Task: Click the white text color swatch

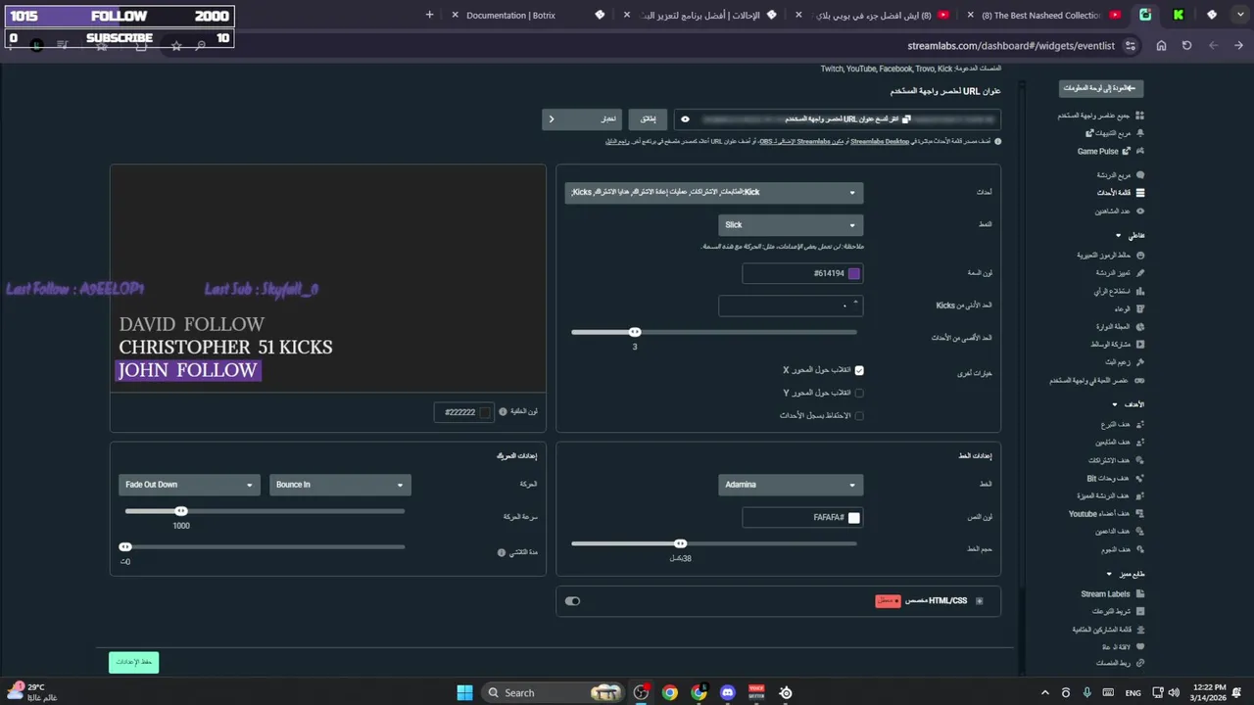Action: coord(854,518)
